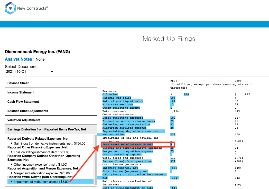
Task: Click highlighted 'Interest expense, net' line
Action: point(120,168)
